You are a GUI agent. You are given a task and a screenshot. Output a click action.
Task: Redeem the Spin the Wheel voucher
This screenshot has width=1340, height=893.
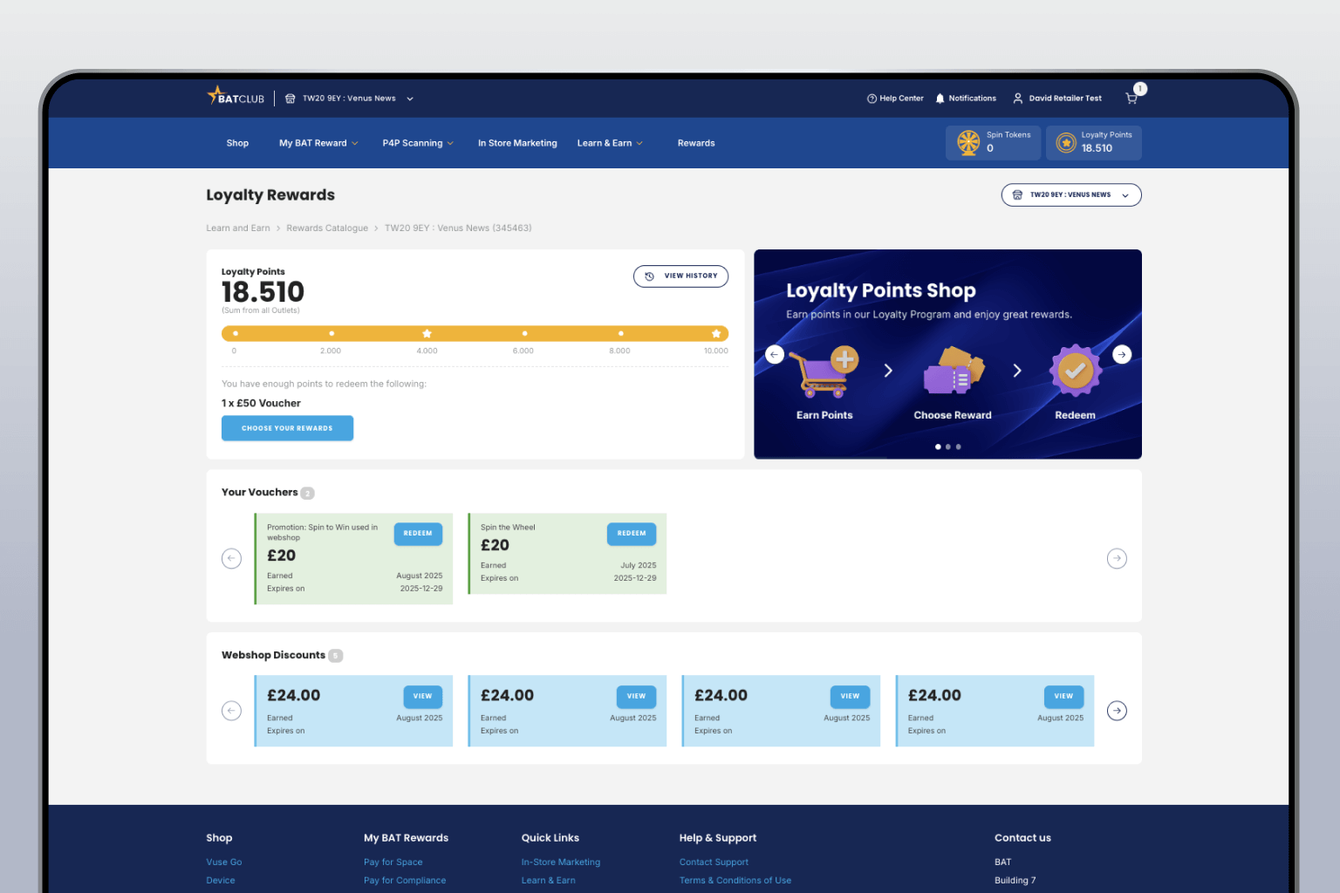pos(632,534)
